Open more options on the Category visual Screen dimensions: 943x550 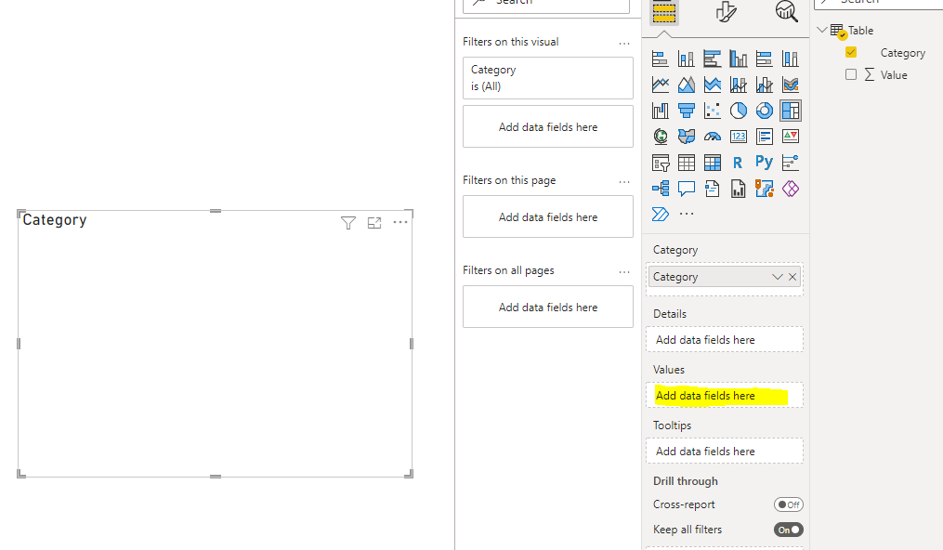click(x=399, y=222)
